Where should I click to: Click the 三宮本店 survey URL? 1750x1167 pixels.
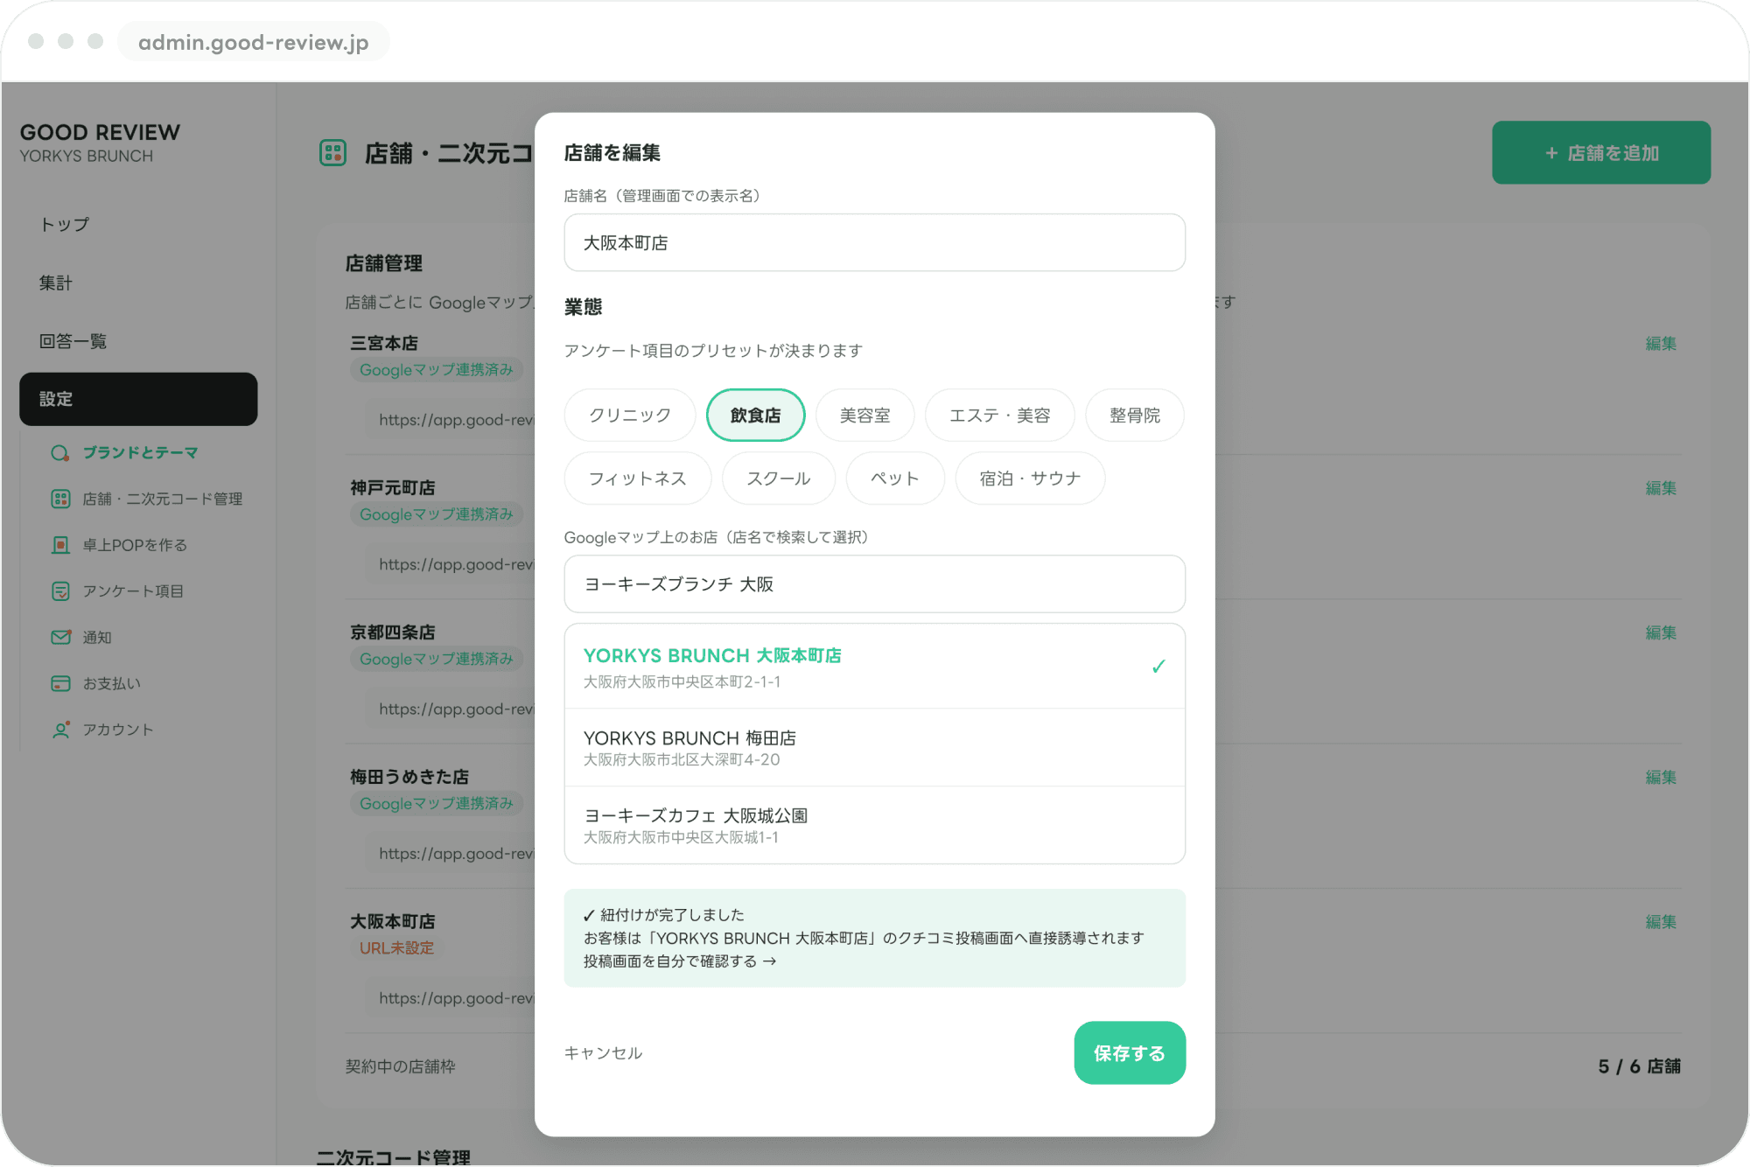[x=456, y=420]
